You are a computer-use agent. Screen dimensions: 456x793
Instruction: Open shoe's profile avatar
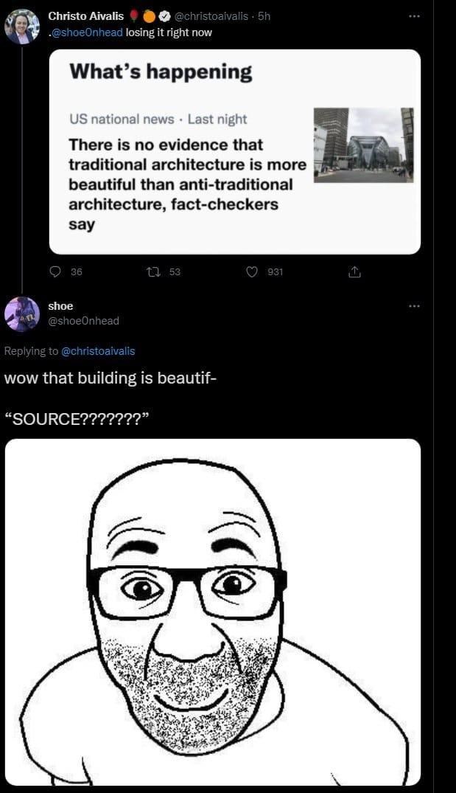pos(22,314)
